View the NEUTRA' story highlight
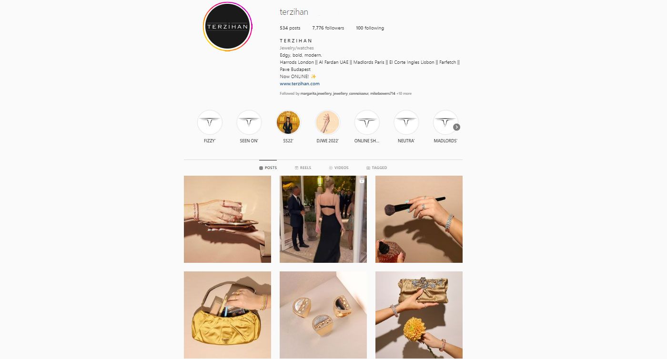667x359 pixels. coord(406,122)
